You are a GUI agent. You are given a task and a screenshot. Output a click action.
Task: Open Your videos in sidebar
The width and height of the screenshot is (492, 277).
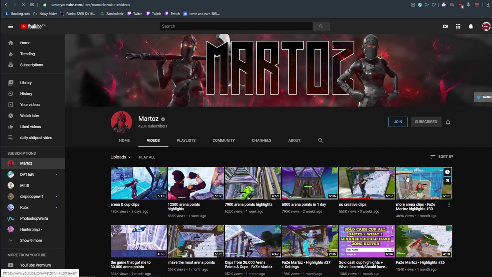coord(33,105)
